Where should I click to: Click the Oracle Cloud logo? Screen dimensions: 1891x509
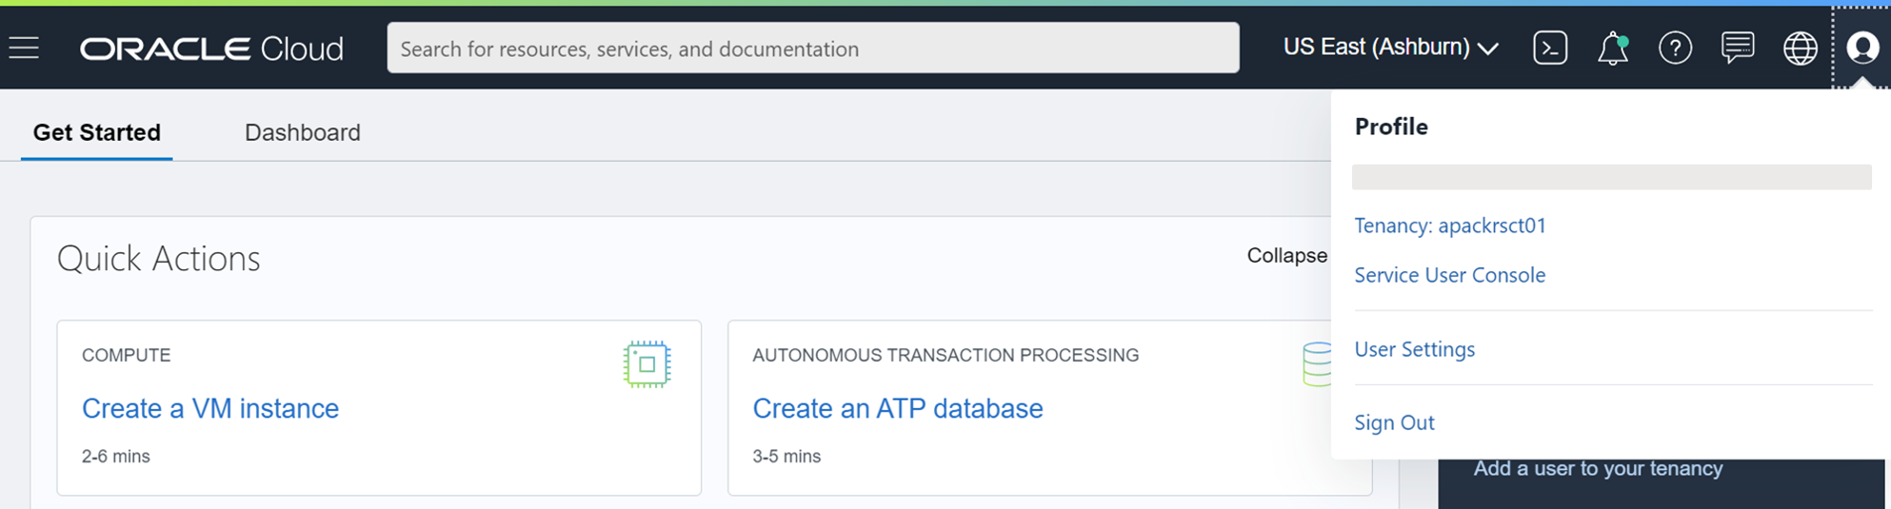(x=211, y=49)
